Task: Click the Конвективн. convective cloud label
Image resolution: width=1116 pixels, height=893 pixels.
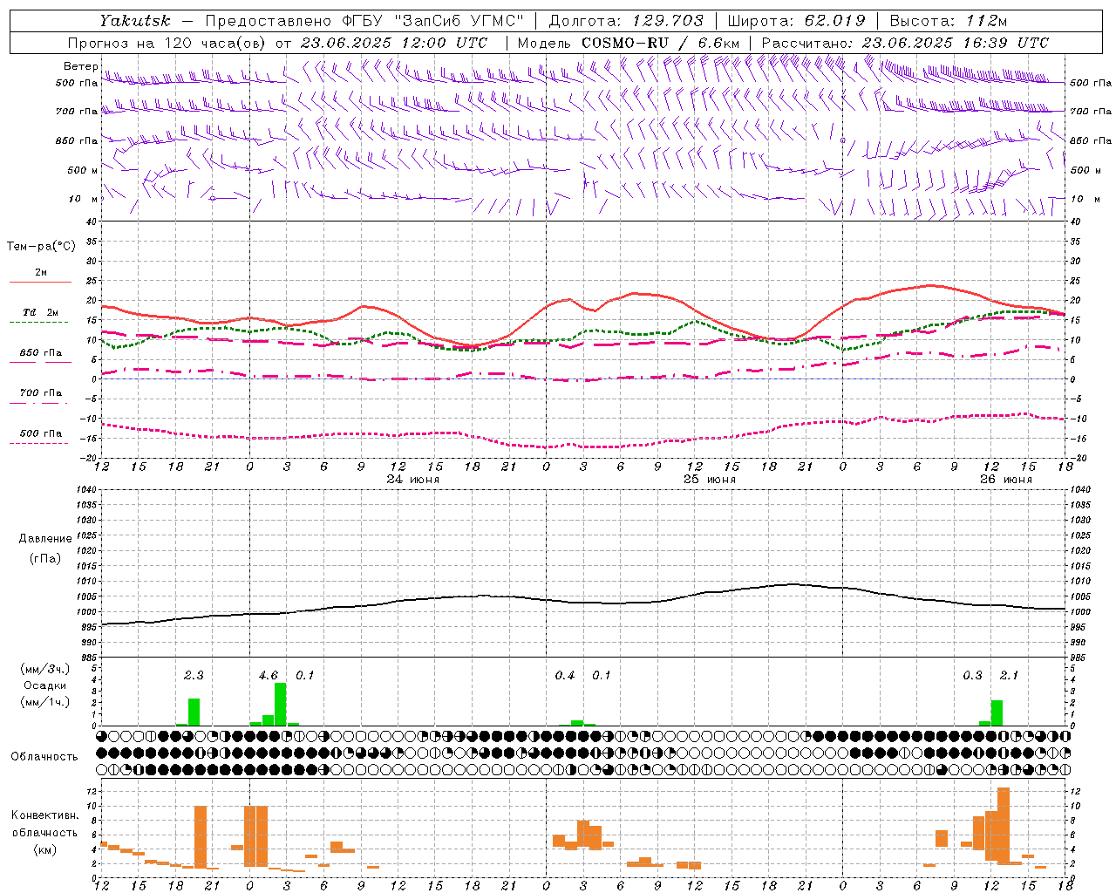Action: 44,815
